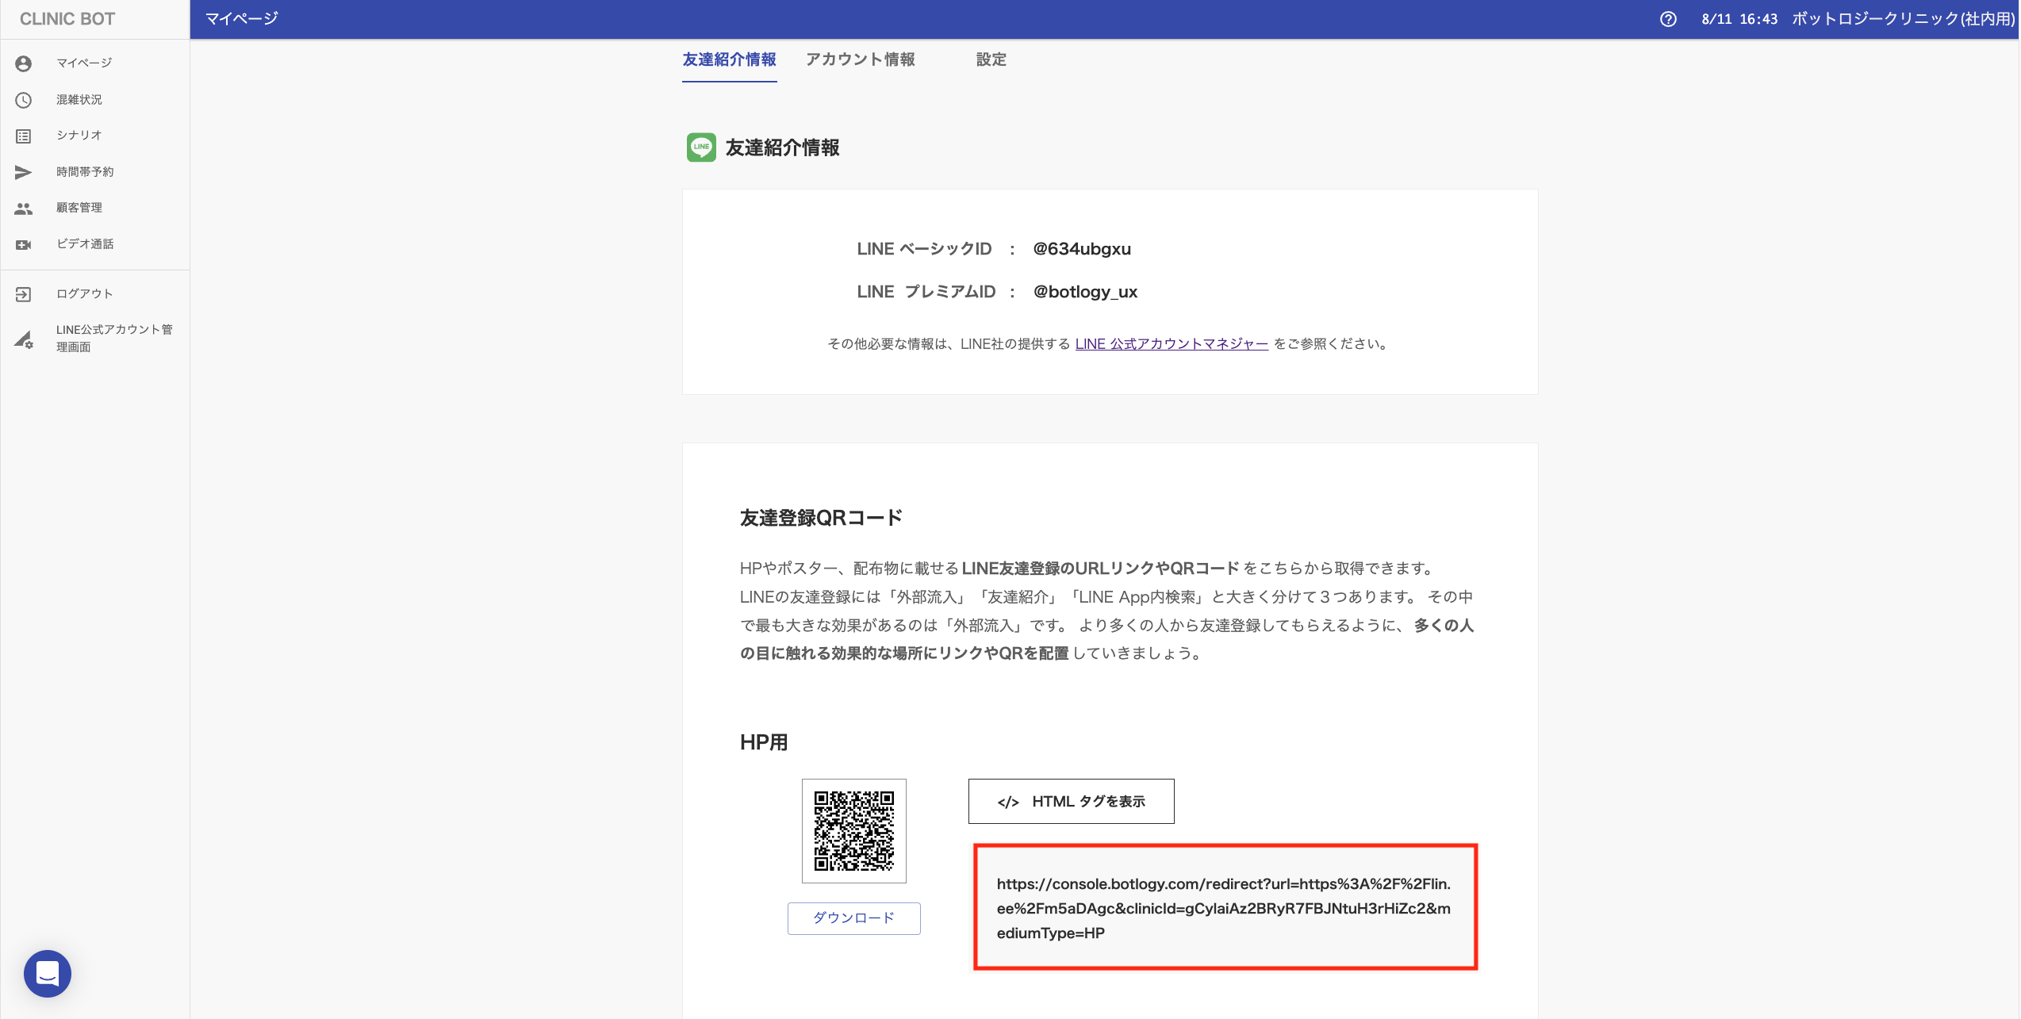Open the chat support bubble widget
Viewport: 2021px width, 1019px height.
tap(48, 973)
